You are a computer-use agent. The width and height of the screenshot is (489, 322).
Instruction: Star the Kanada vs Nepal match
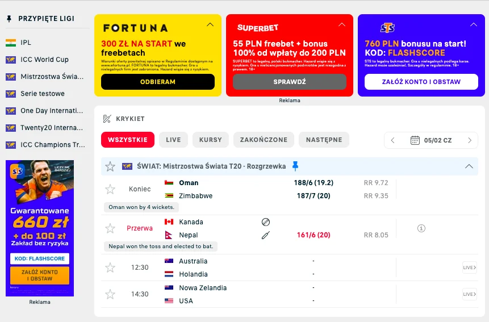pos(110,228)
